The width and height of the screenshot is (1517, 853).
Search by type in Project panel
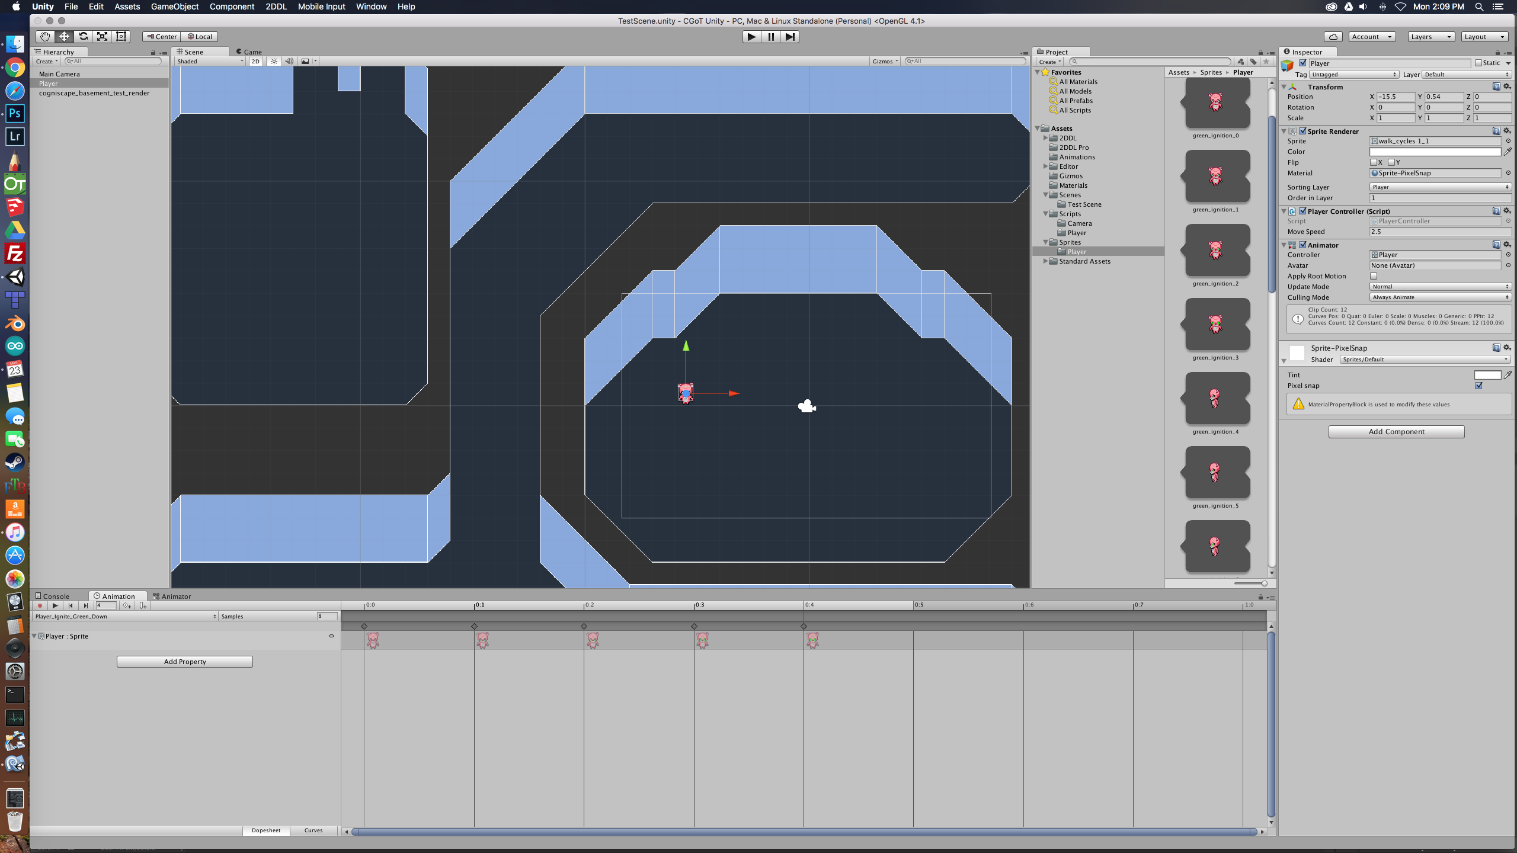1240,62
